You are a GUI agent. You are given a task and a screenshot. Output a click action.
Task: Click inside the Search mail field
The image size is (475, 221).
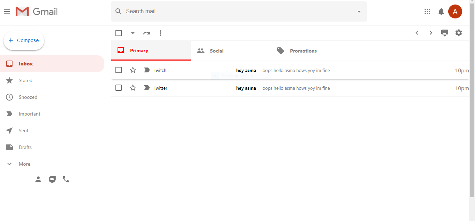(x=236, y=11)
